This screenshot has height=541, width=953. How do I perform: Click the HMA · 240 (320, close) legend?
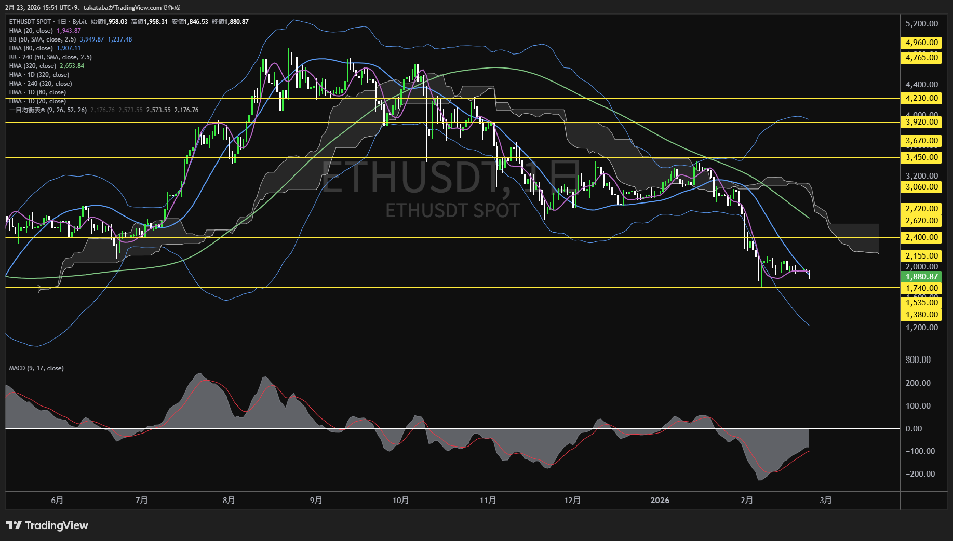pyautogui.click(x=41, y=84)
